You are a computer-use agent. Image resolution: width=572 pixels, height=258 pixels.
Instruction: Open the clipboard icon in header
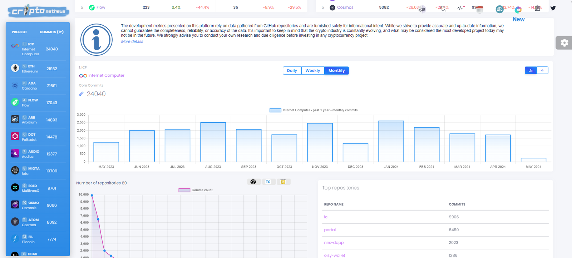tap(537, 8)
